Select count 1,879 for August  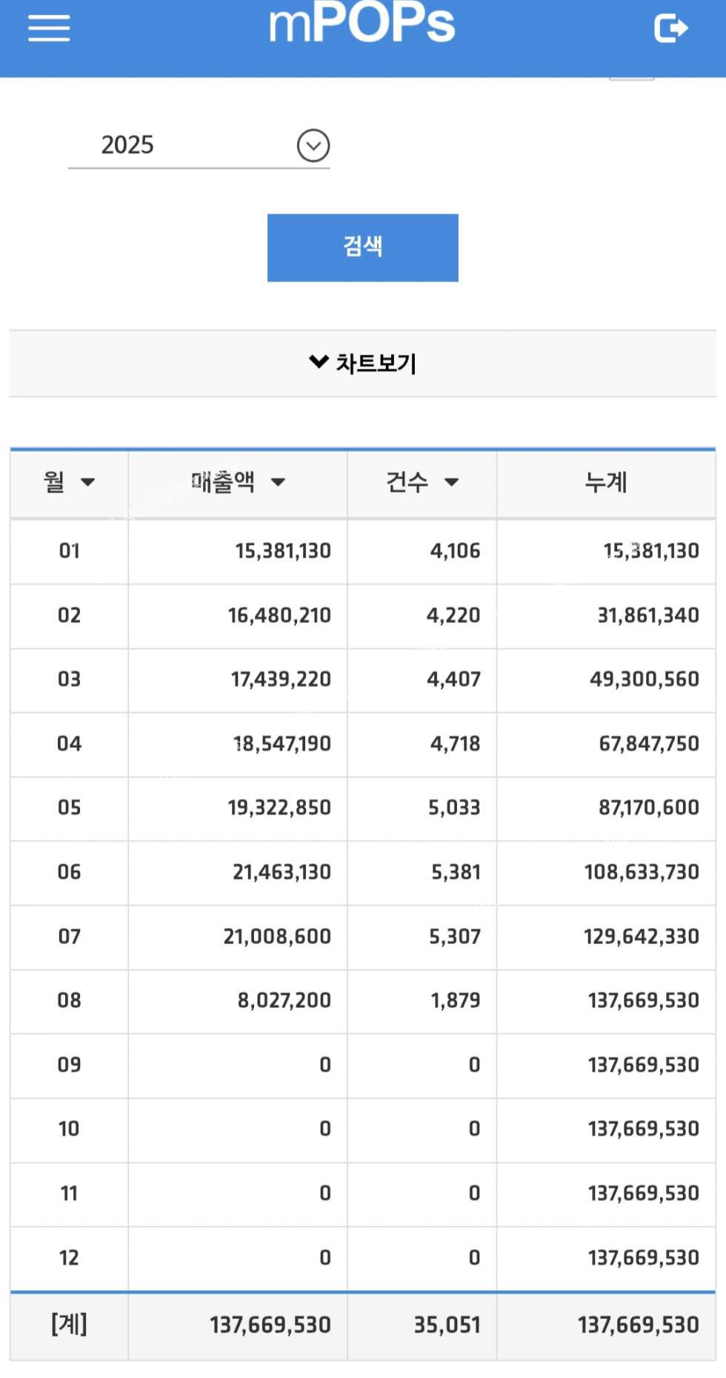[x=455, y=1000]
